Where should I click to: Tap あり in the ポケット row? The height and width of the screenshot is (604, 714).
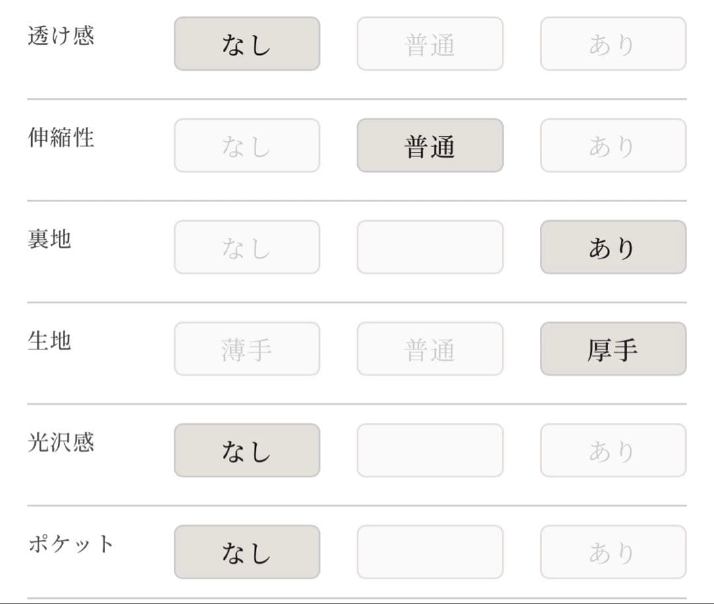click(x=613, y=552)
